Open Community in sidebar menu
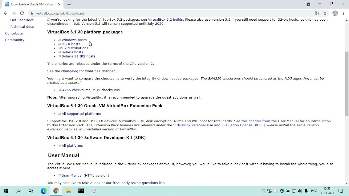This screenshot has height=196, width=349. click(x=15, y=40)
